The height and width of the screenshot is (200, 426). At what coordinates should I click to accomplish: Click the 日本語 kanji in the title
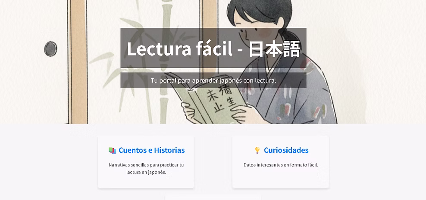[274, 49]
